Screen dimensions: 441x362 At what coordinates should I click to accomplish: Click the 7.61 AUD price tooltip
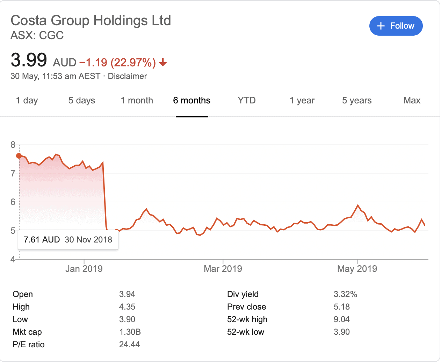coord(68,240)
